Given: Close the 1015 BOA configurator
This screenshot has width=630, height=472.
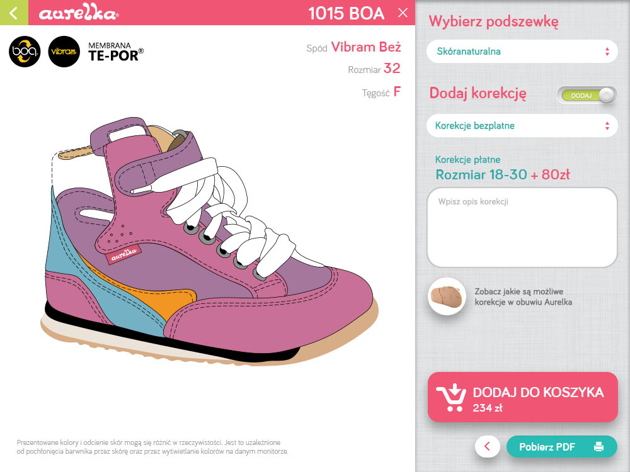Looking at the screenshot, I should [403, 13].
